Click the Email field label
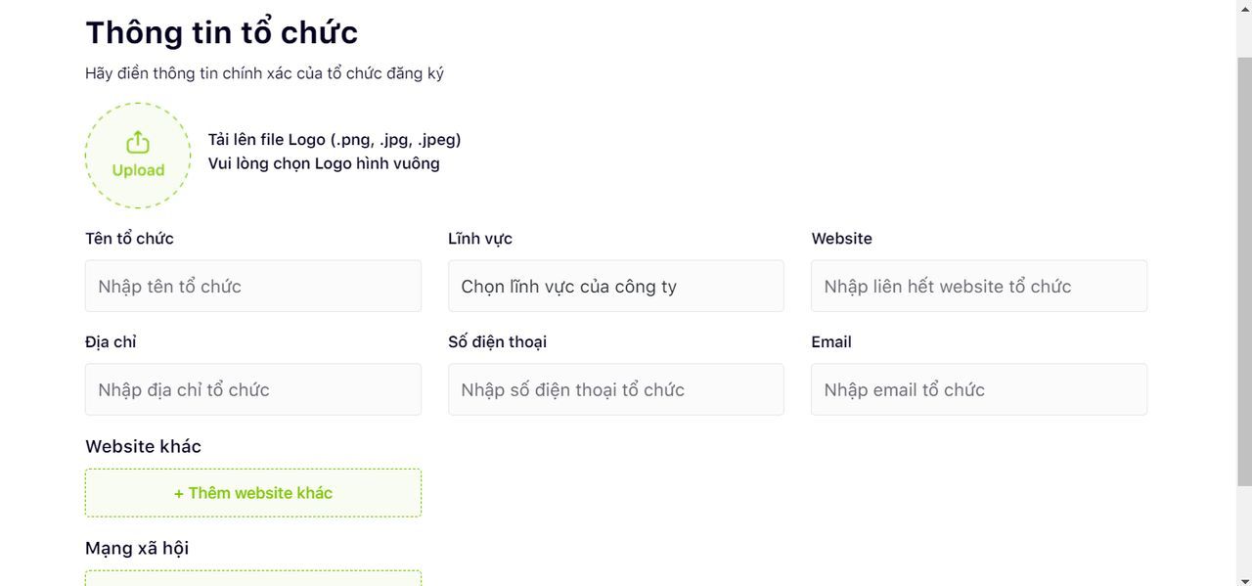The image size is (1252, 586). click(831, 341)
